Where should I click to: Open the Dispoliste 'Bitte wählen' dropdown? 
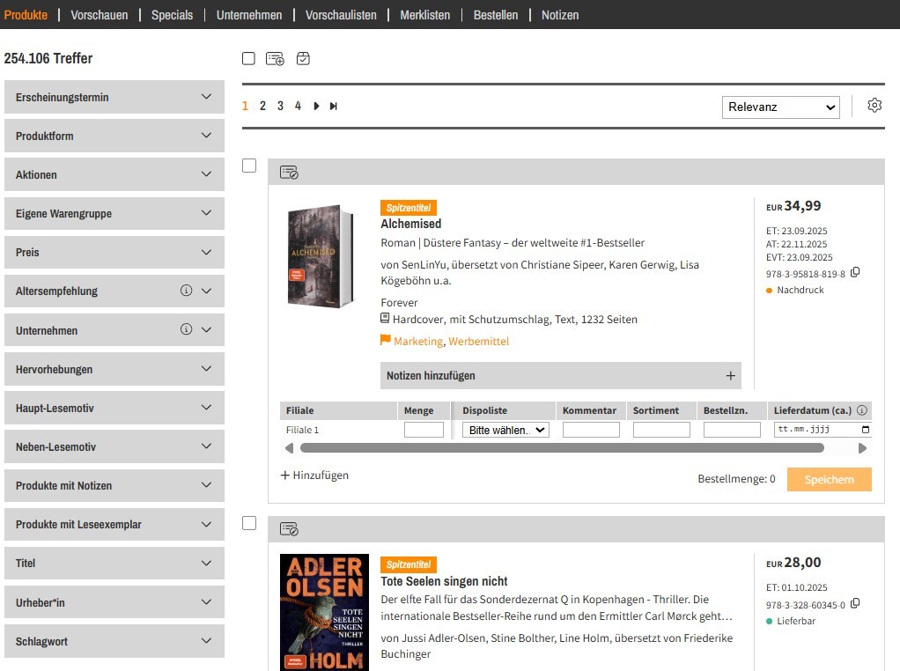505,430
